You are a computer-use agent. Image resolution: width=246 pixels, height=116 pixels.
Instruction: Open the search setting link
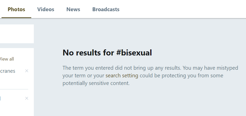[x=122, y=76]
